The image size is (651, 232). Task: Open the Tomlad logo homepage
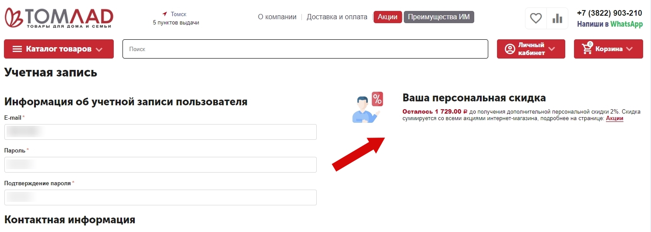click(x=59, y=18)
